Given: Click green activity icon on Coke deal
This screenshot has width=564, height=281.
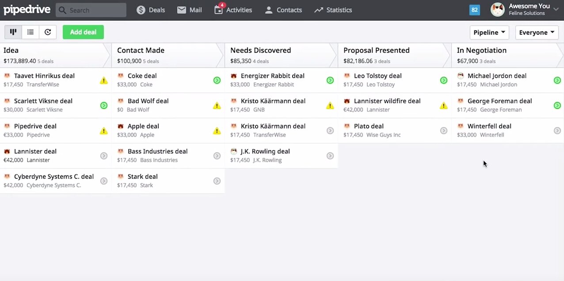Looking at the screenshot, I should (x=217, y=80).
